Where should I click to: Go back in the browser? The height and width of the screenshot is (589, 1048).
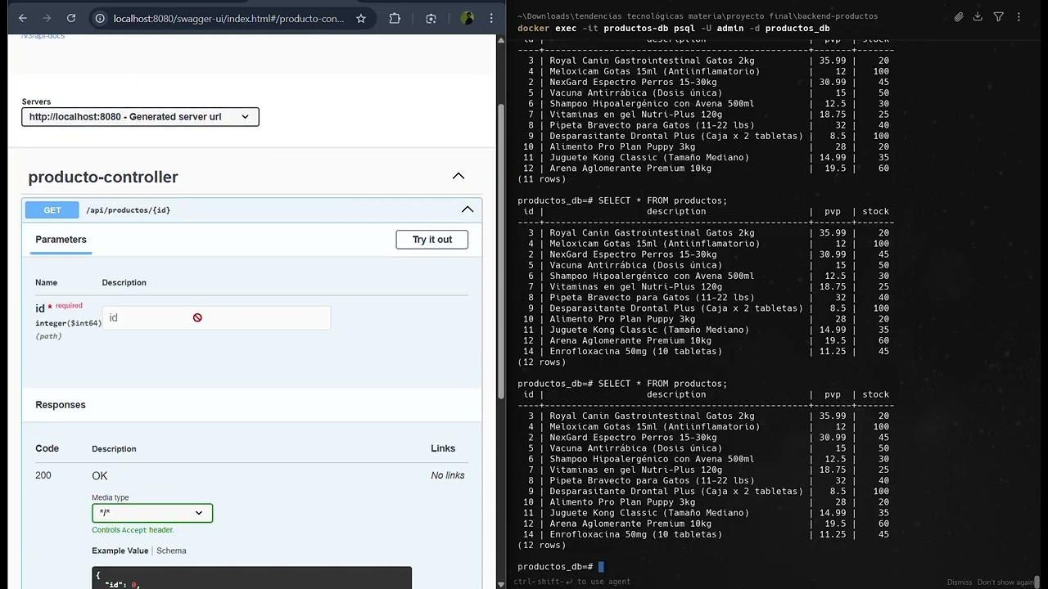tap(22, 18)
